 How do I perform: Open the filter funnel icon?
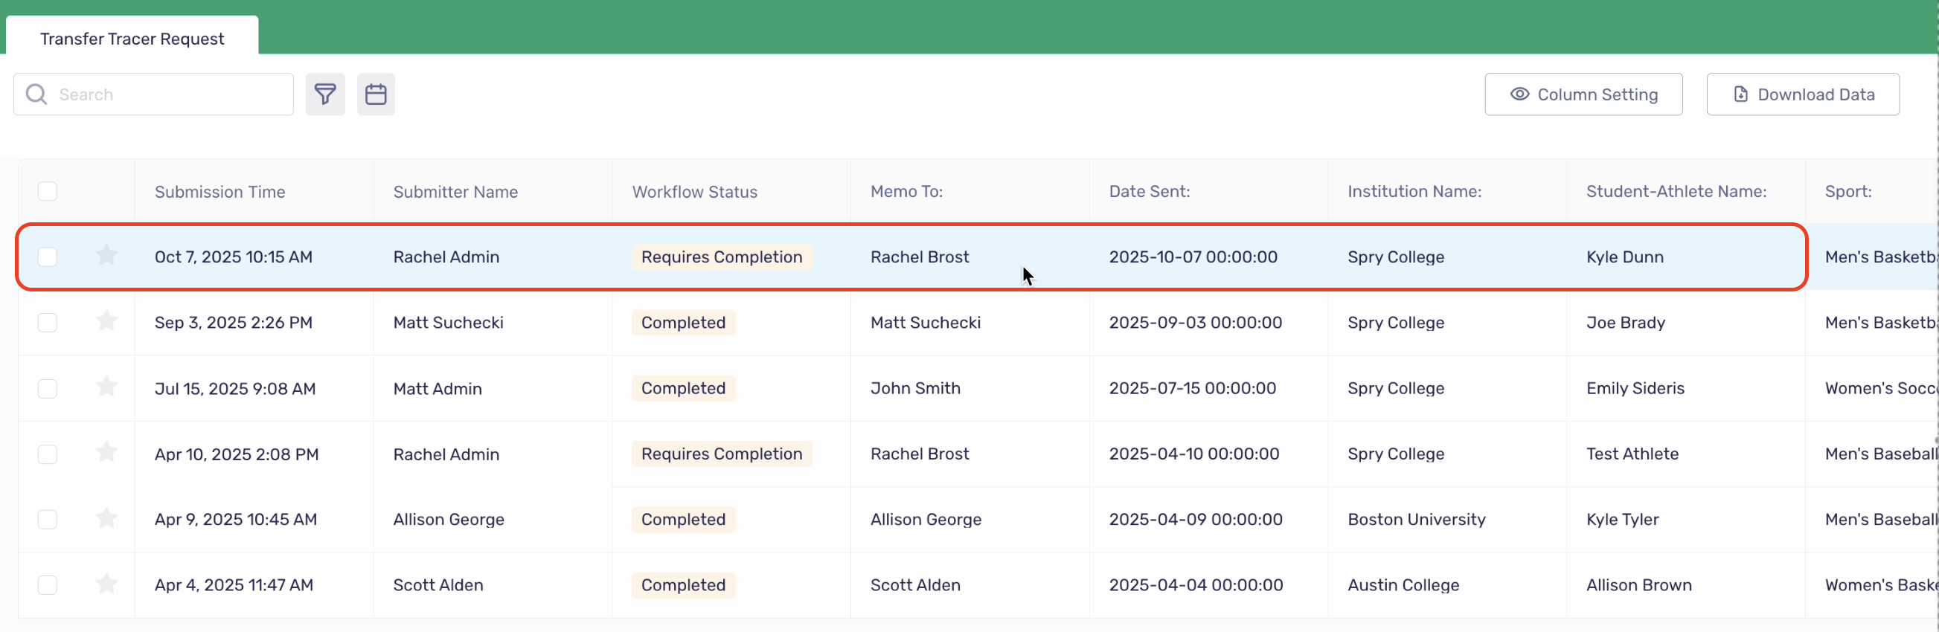coord(325,94)
